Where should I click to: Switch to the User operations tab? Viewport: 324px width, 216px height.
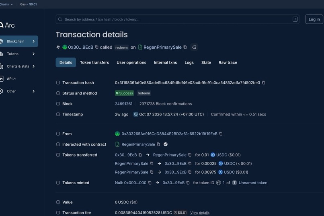tap(131, 62)
